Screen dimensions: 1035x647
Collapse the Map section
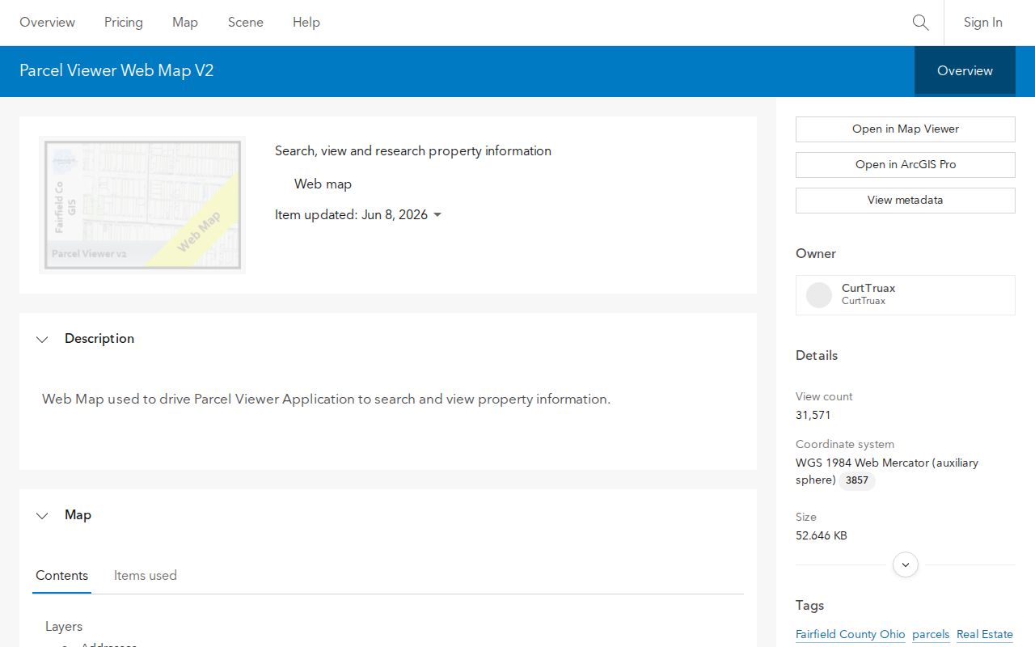click(x=42, y=515)
